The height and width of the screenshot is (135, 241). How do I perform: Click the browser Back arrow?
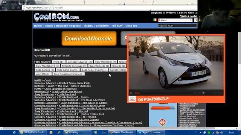[3, 7]
